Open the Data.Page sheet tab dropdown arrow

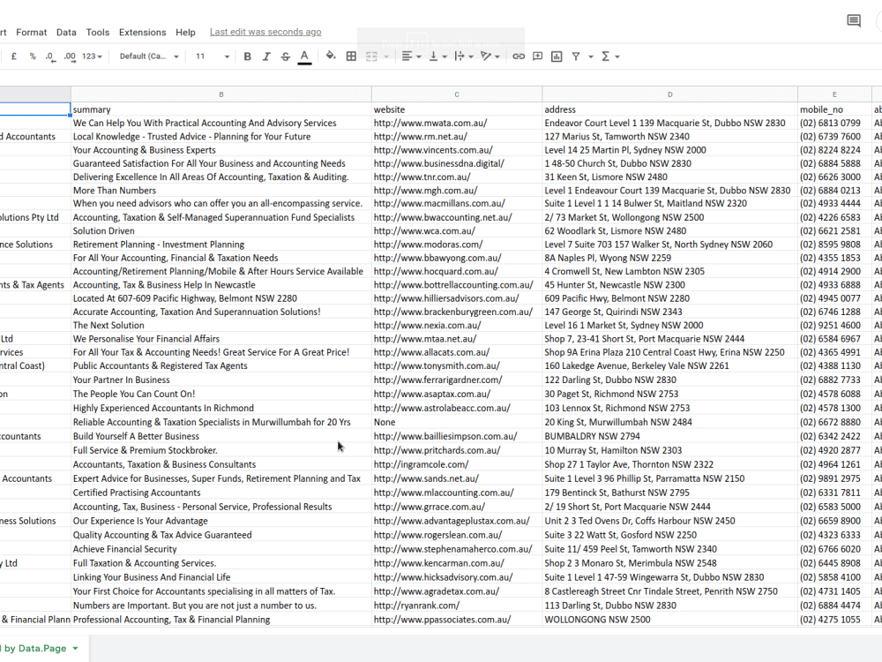[x=75, y=649]
